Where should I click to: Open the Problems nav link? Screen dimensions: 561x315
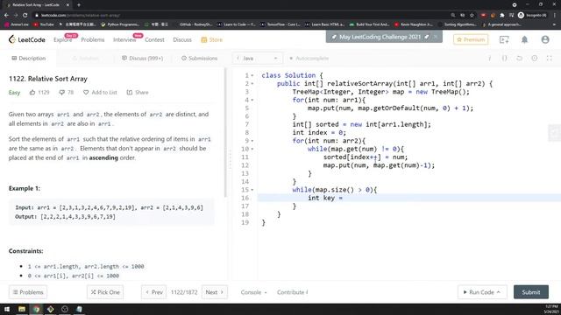click(x=93, y=39)
